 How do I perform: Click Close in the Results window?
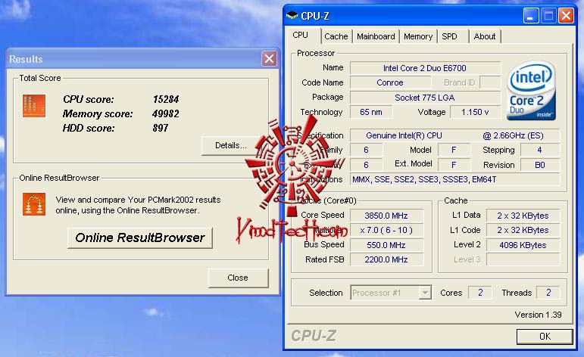point(238,278)
